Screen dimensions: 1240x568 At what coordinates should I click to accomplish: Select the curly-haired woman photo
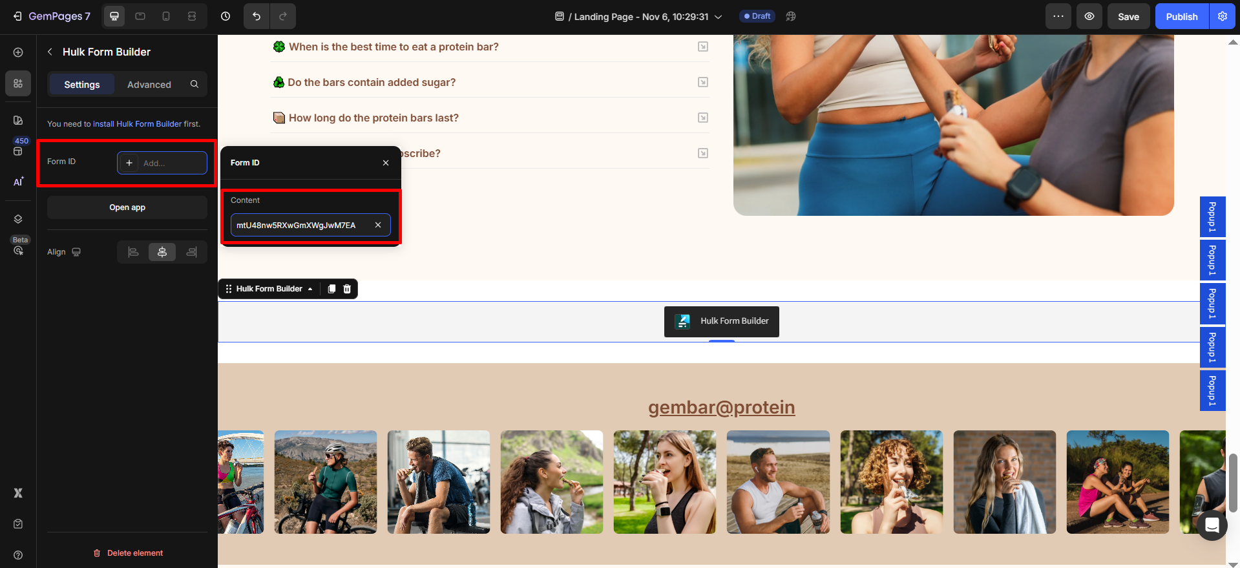coord(892,482)
